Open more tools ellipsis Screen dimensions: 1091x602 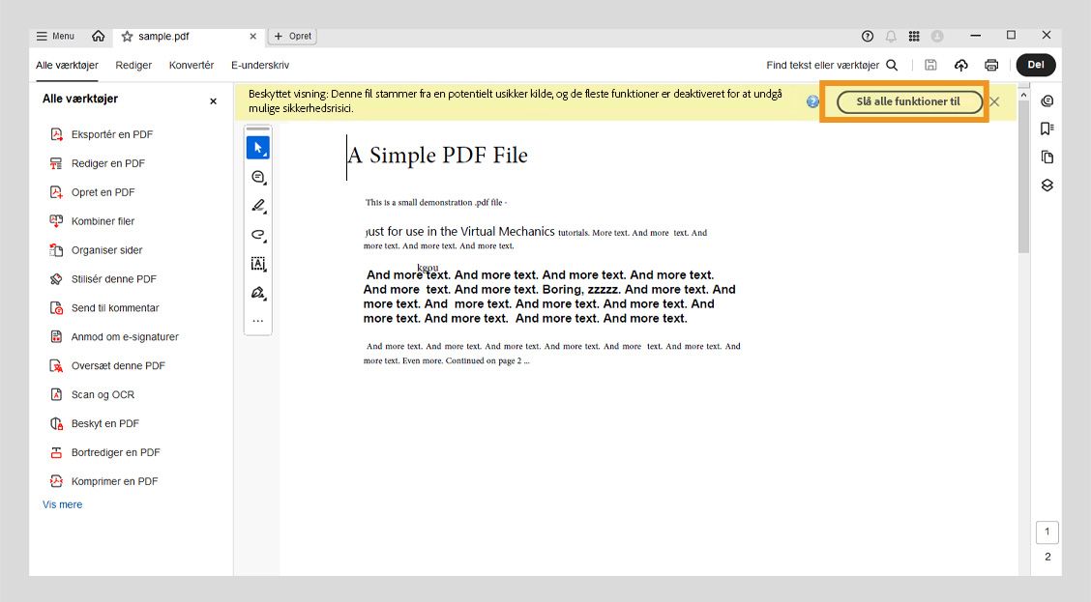tap(258, 321)
